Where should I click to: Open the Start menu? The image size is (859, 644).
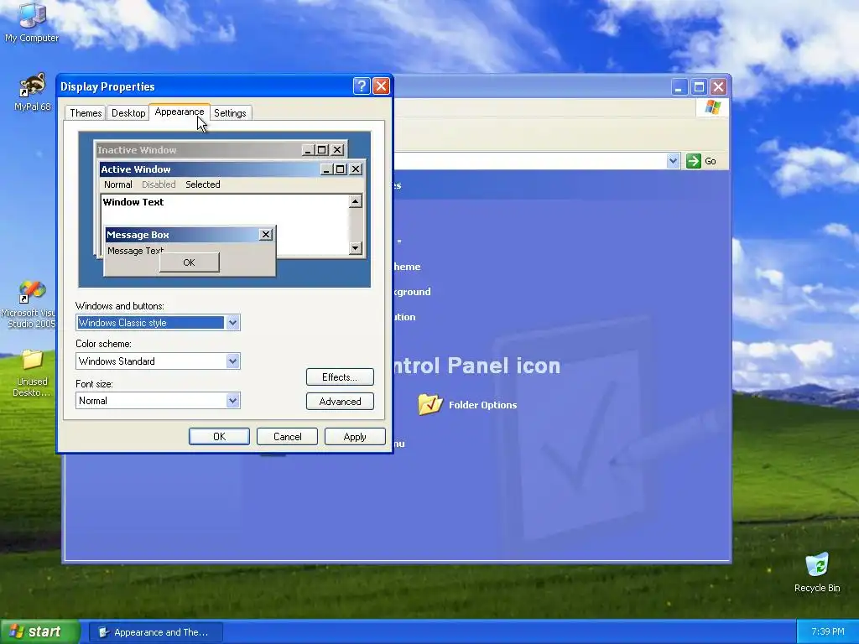40,632
